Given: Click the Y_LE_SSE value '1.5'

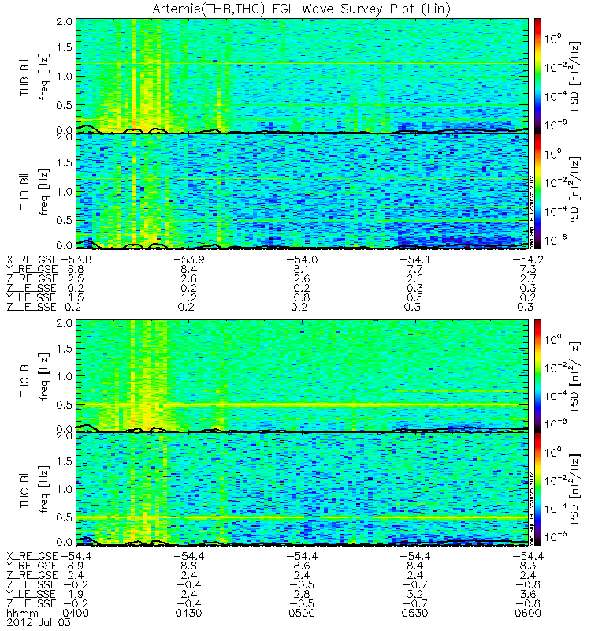Looking at the screenshot, I should tap(76, 298).
